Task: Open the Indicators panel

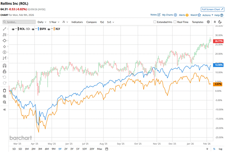Action: 77,22
